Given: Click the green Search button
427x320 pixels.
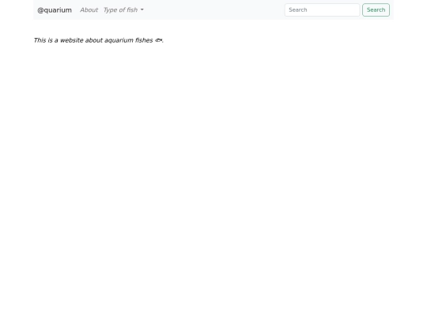Looking at the screenshot, I should (x=376, y=9).
